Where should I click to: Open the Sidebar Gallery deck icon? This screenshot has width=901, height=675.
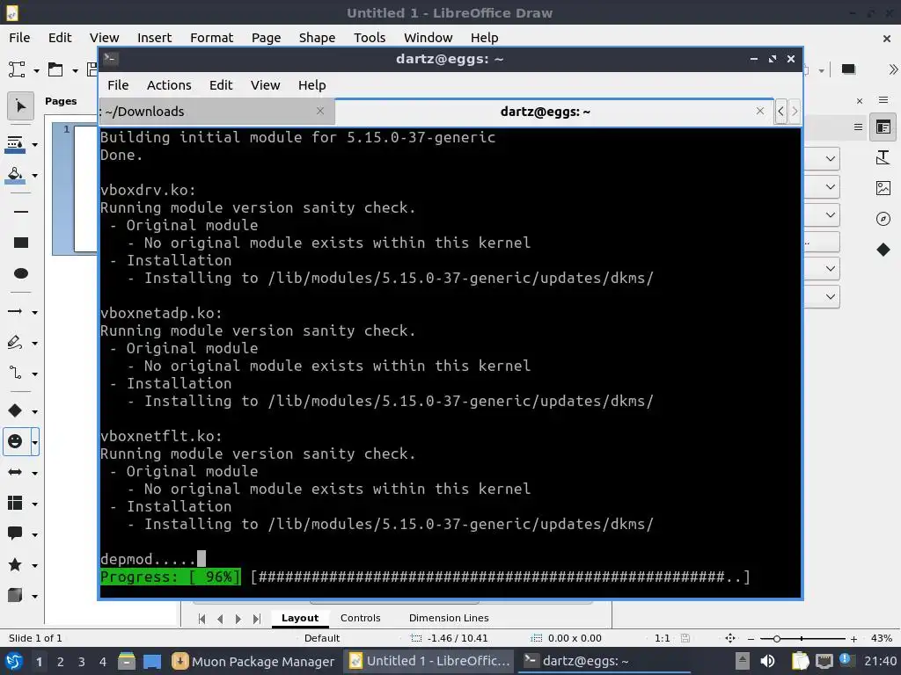click(883, 188)
